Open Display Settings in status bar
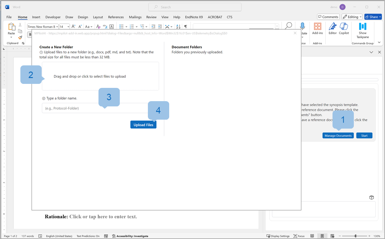The height and width of the screenshot is (239, 385). click(x=278, y=236)
